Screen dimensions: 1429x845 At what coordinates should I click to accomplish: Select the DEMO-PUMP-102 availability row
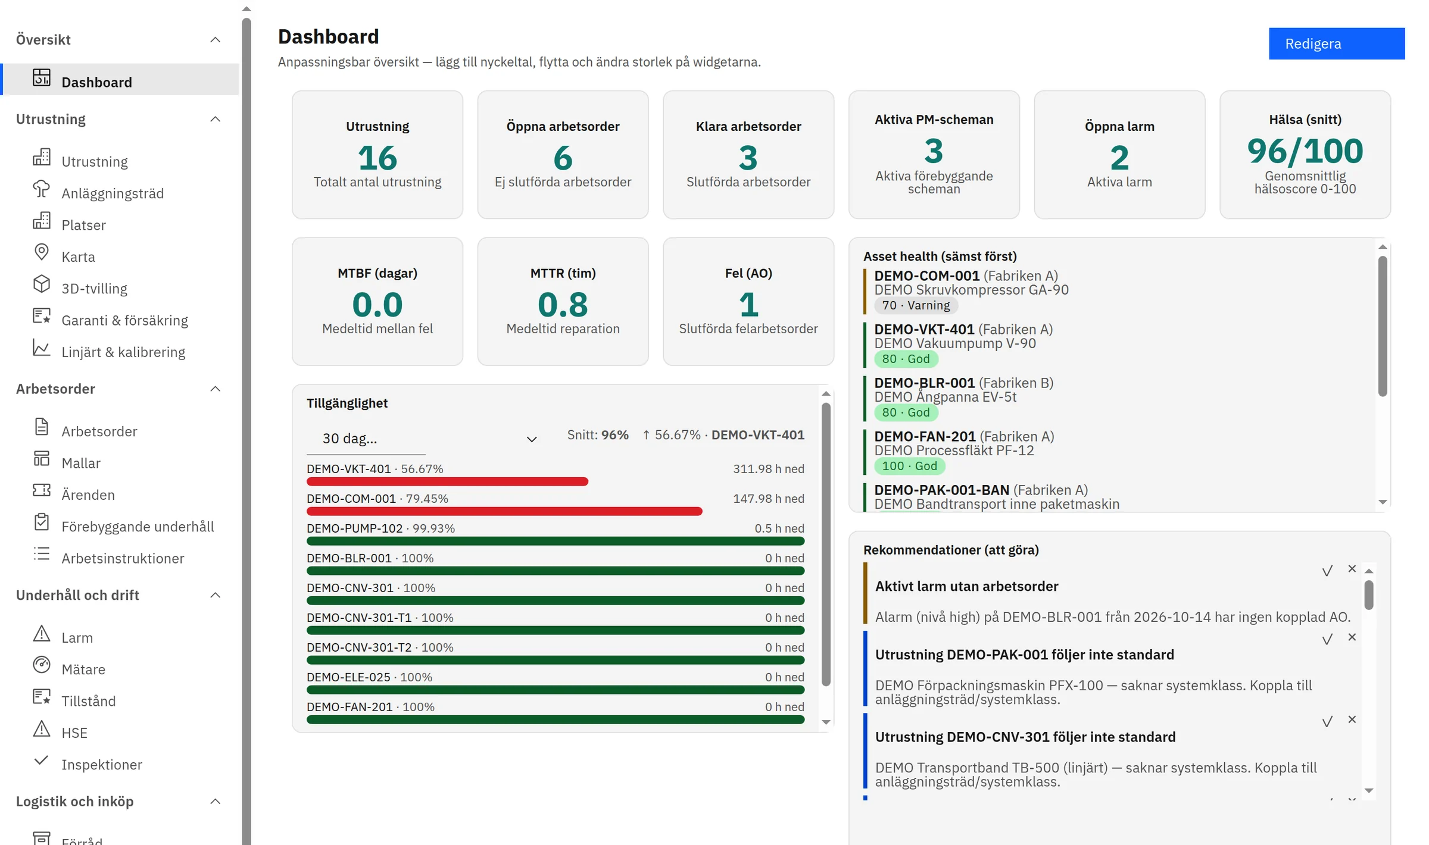[x=556, y=534]
